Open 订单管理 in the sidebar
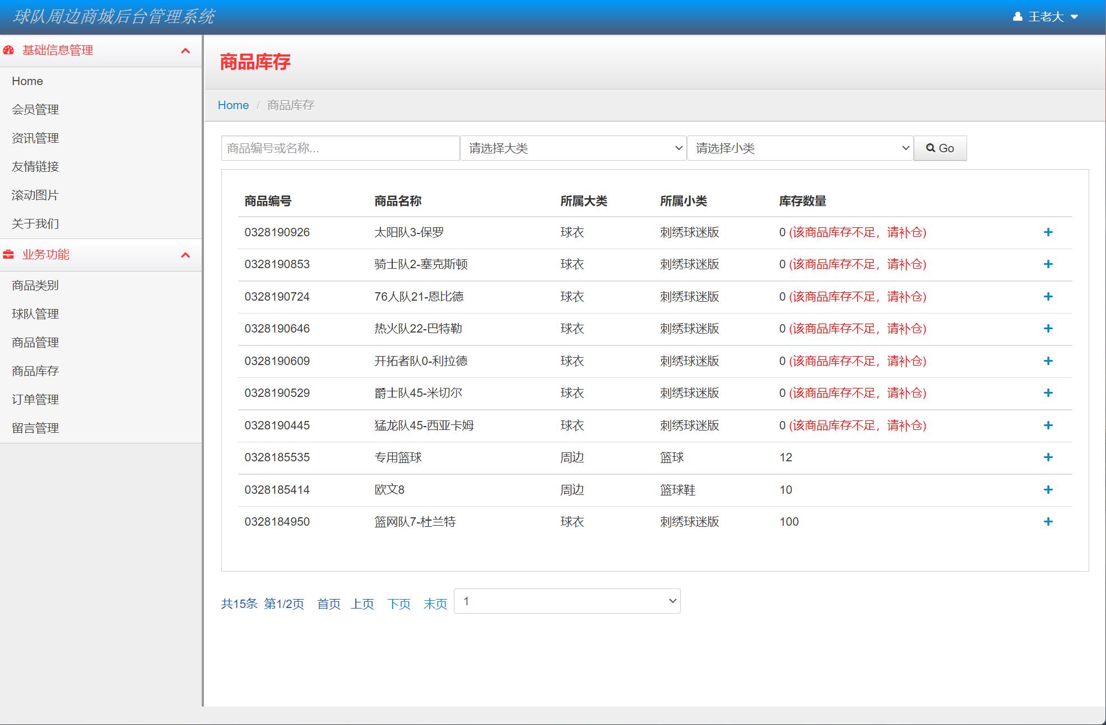This screenshot has width=1106, height=725. pyautogui.click(x=35, y=400)
